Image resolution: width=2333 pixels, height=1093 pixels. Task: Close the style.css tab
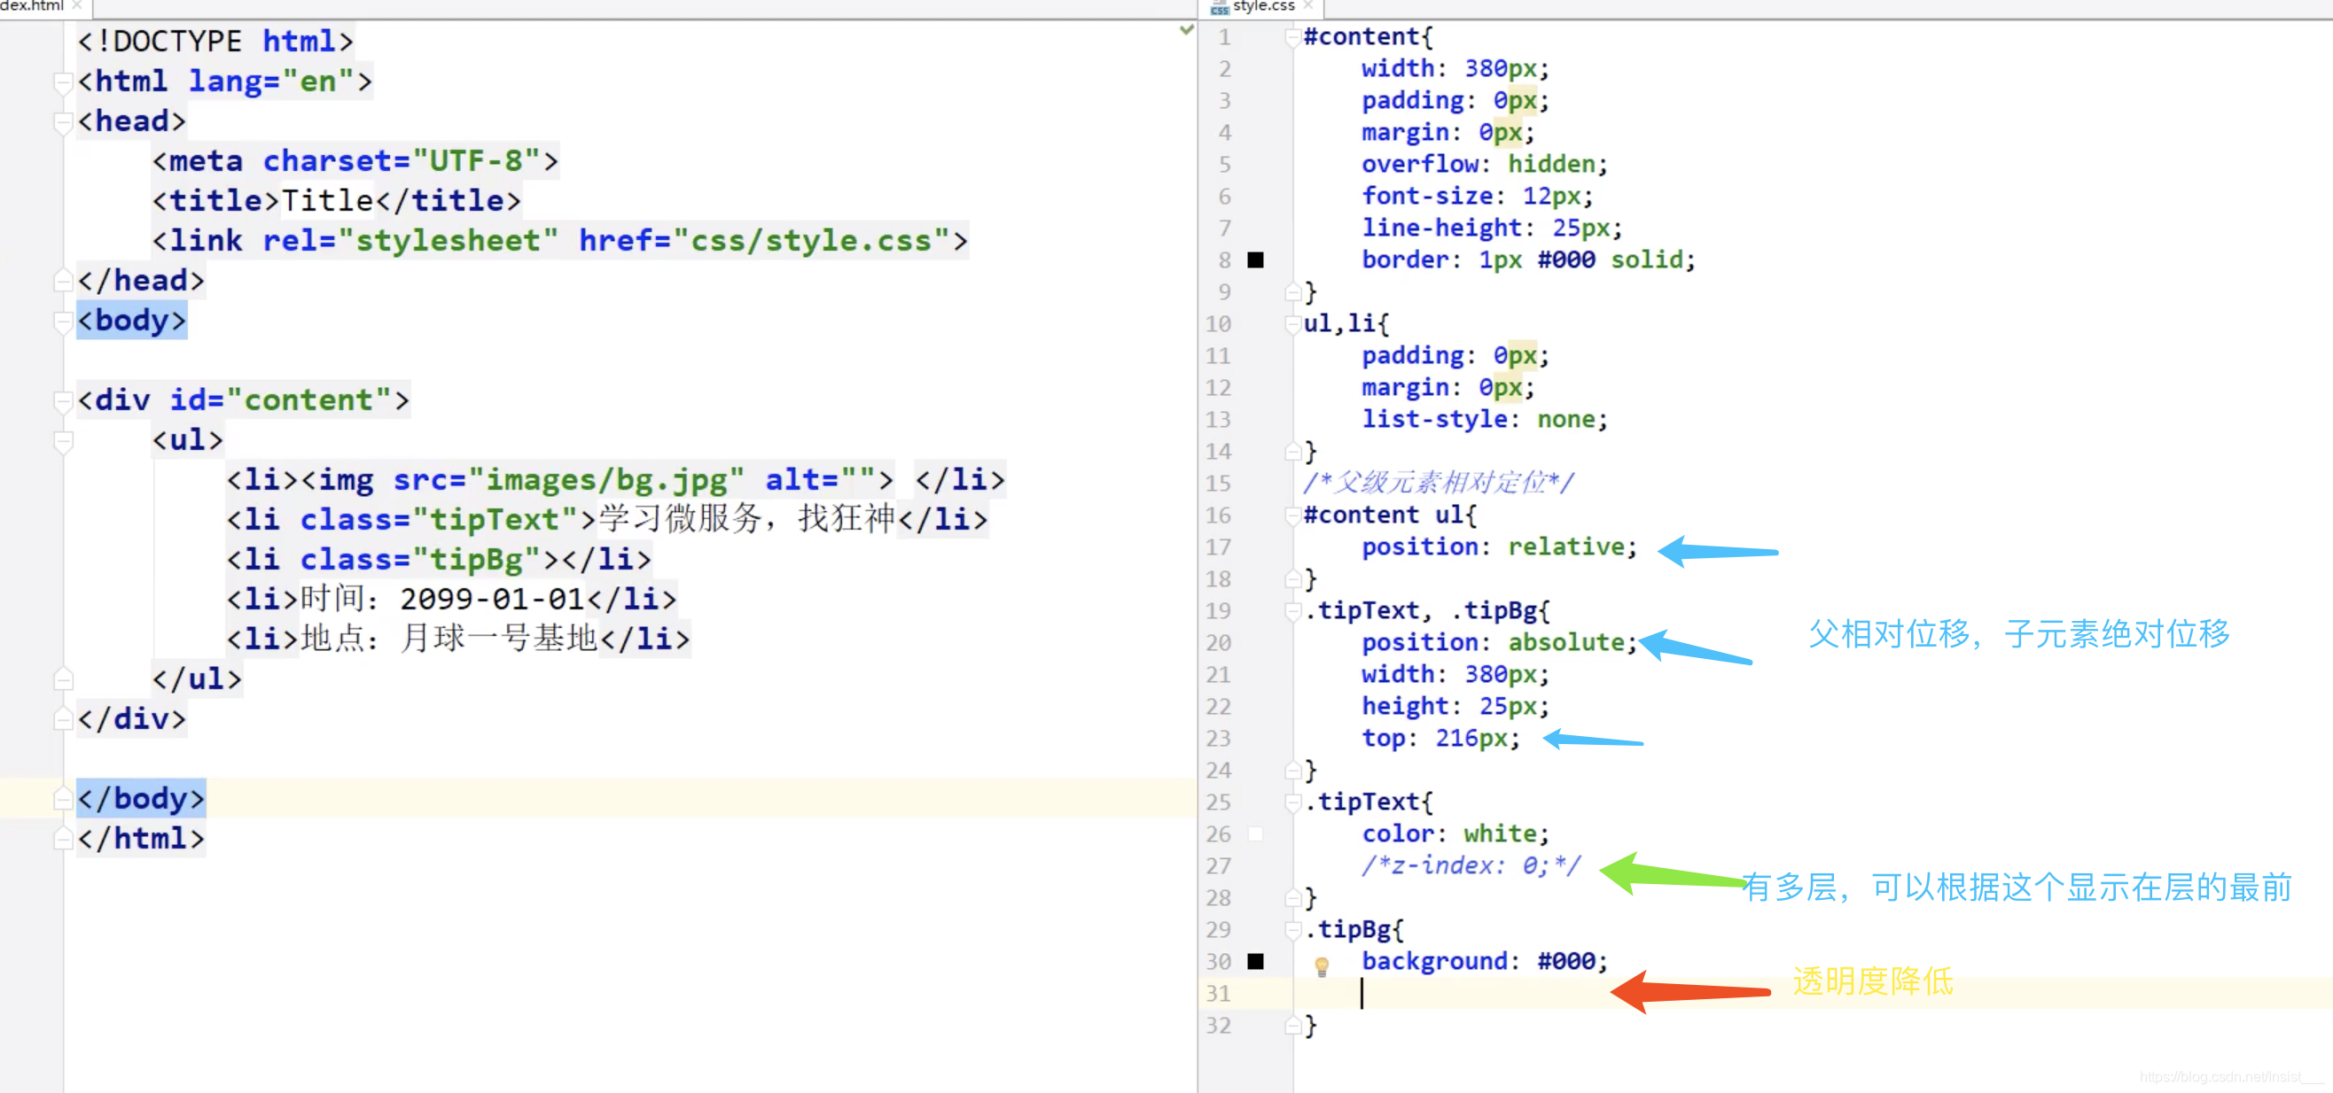[x=1307, y=5]
